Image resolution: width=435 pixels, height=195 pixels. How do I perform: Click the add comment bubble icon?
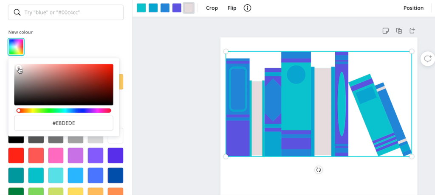pyautogui.click(x=428, y=59)
